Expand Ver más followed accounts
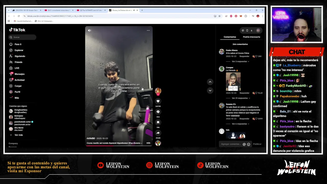Screen dimensions: 327x184 tap(18, 135)
